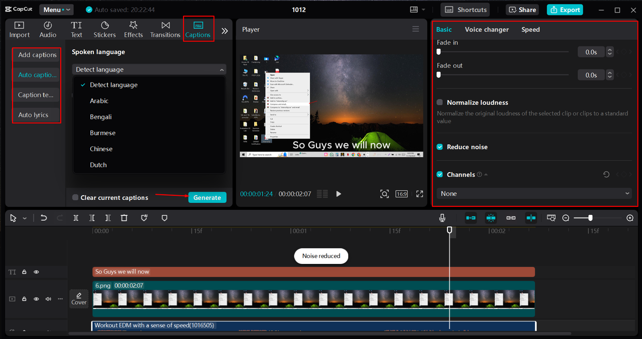Open the Effects panel
642x339 pixels.
(x=133, y=29)
